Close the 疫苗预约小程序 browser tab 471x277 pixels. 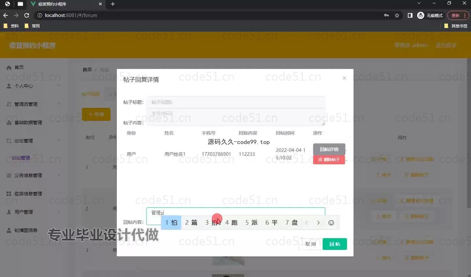(x=100, y=4)
